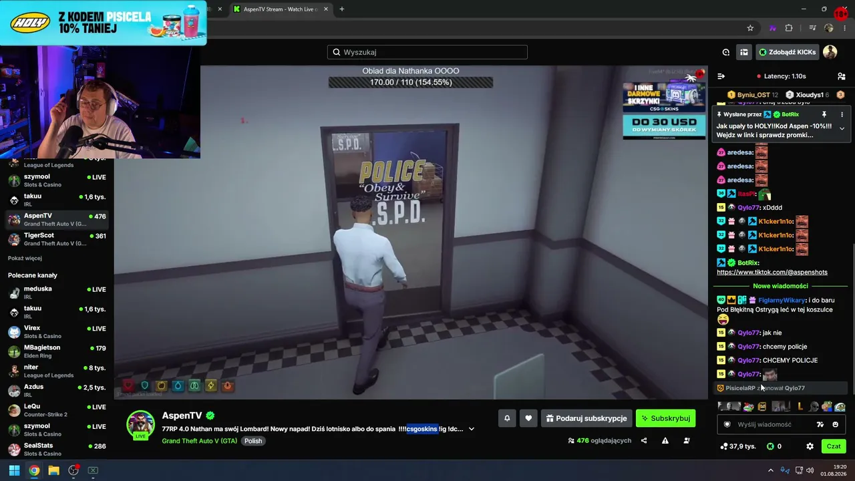Open Google Chrome from the taskbar
855x481 pixels.
point(34,470)
